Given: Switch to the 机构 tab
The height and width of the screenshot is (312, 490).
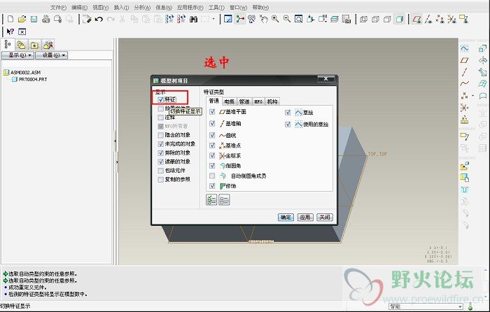Looking at the screenshot, I should pyautogui.click(x=272, y=101).
